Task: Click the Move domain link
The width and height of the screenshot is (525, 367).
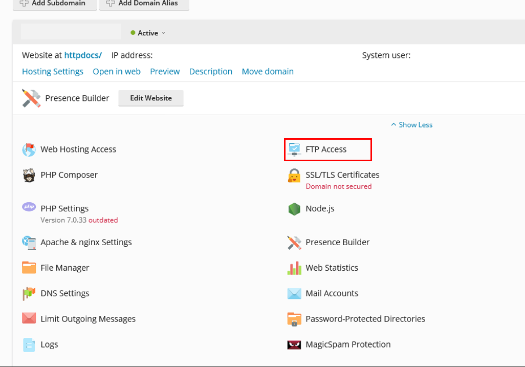Action: (268, 72)
